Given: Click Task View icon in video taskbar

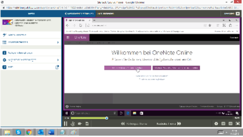Looking at the screenshot, I should coord(121,113).
